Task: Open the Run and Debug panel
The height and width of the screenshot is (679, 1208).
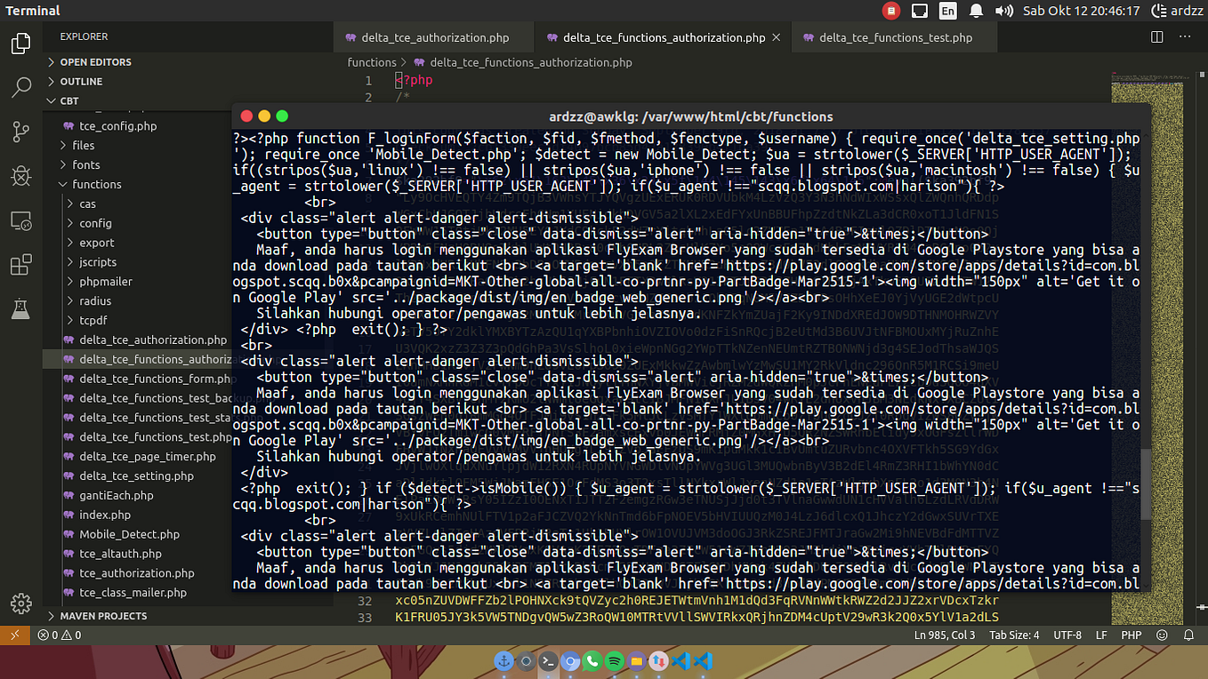Action: 20,176
